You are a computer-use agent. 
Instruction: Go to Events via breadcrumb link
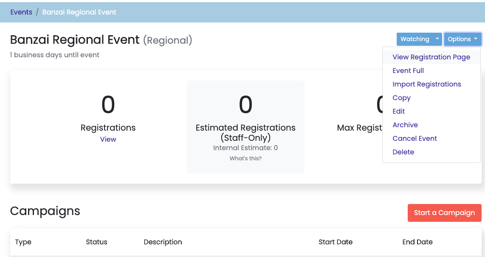click(21, 12)
